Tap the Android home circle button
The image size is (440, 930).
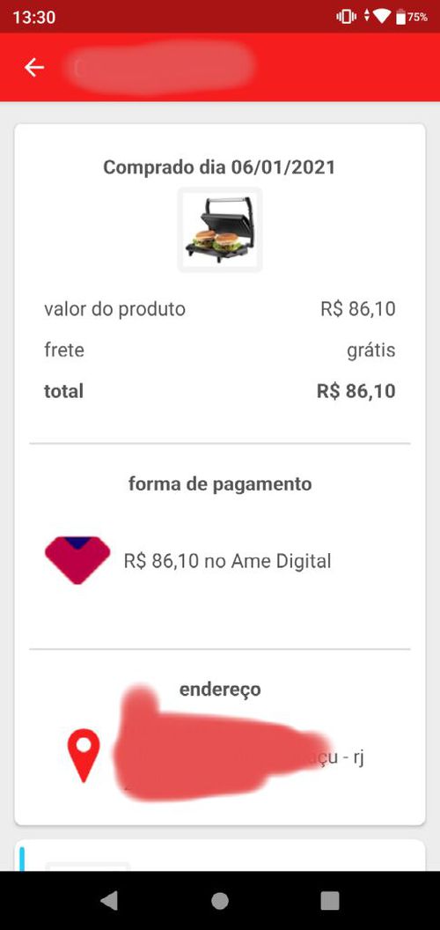[220, 900]
